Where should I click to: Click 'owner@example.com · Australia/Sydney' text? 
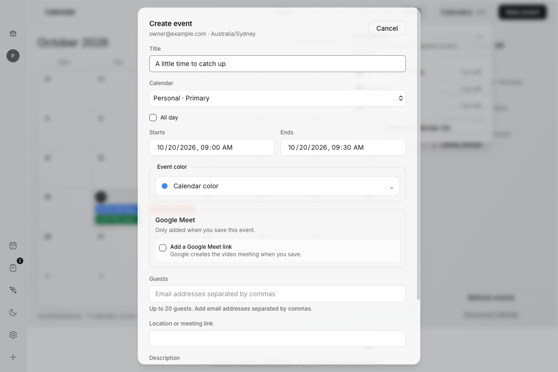point(202,34)
